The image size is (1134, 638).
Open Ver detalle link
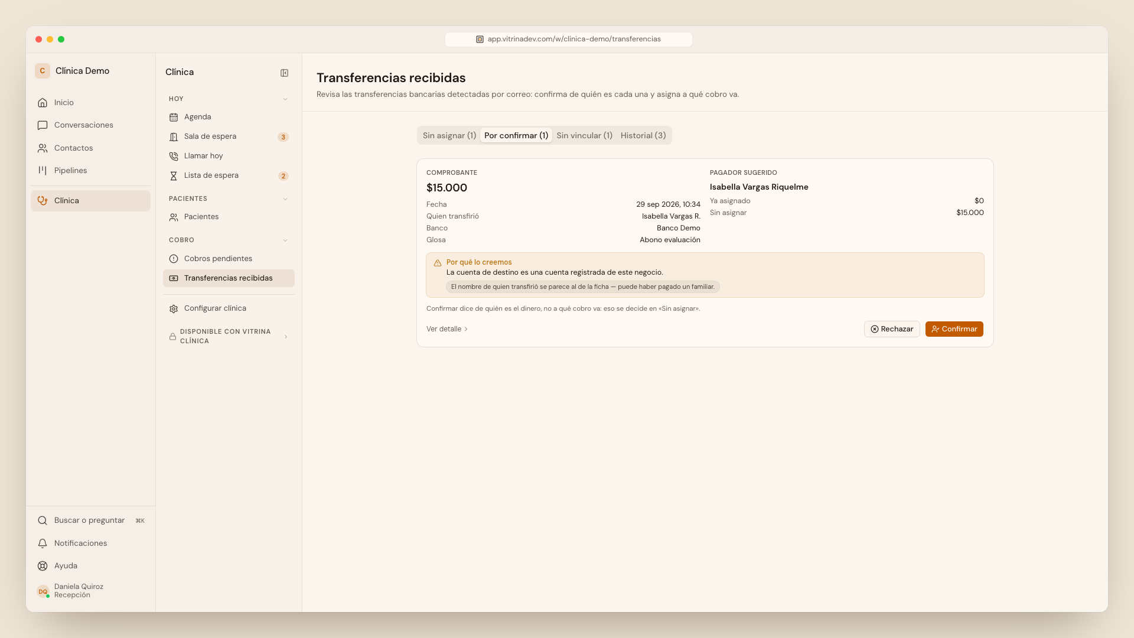(x=447, y=329)
